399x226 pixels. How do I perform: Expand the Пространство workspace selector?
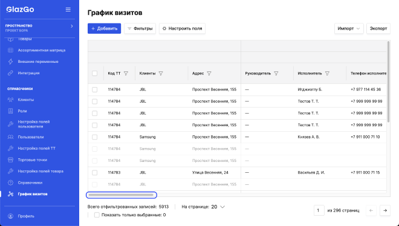40,28
